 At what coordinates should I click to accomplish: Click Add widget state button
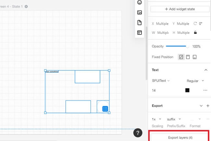click(180, 9)
